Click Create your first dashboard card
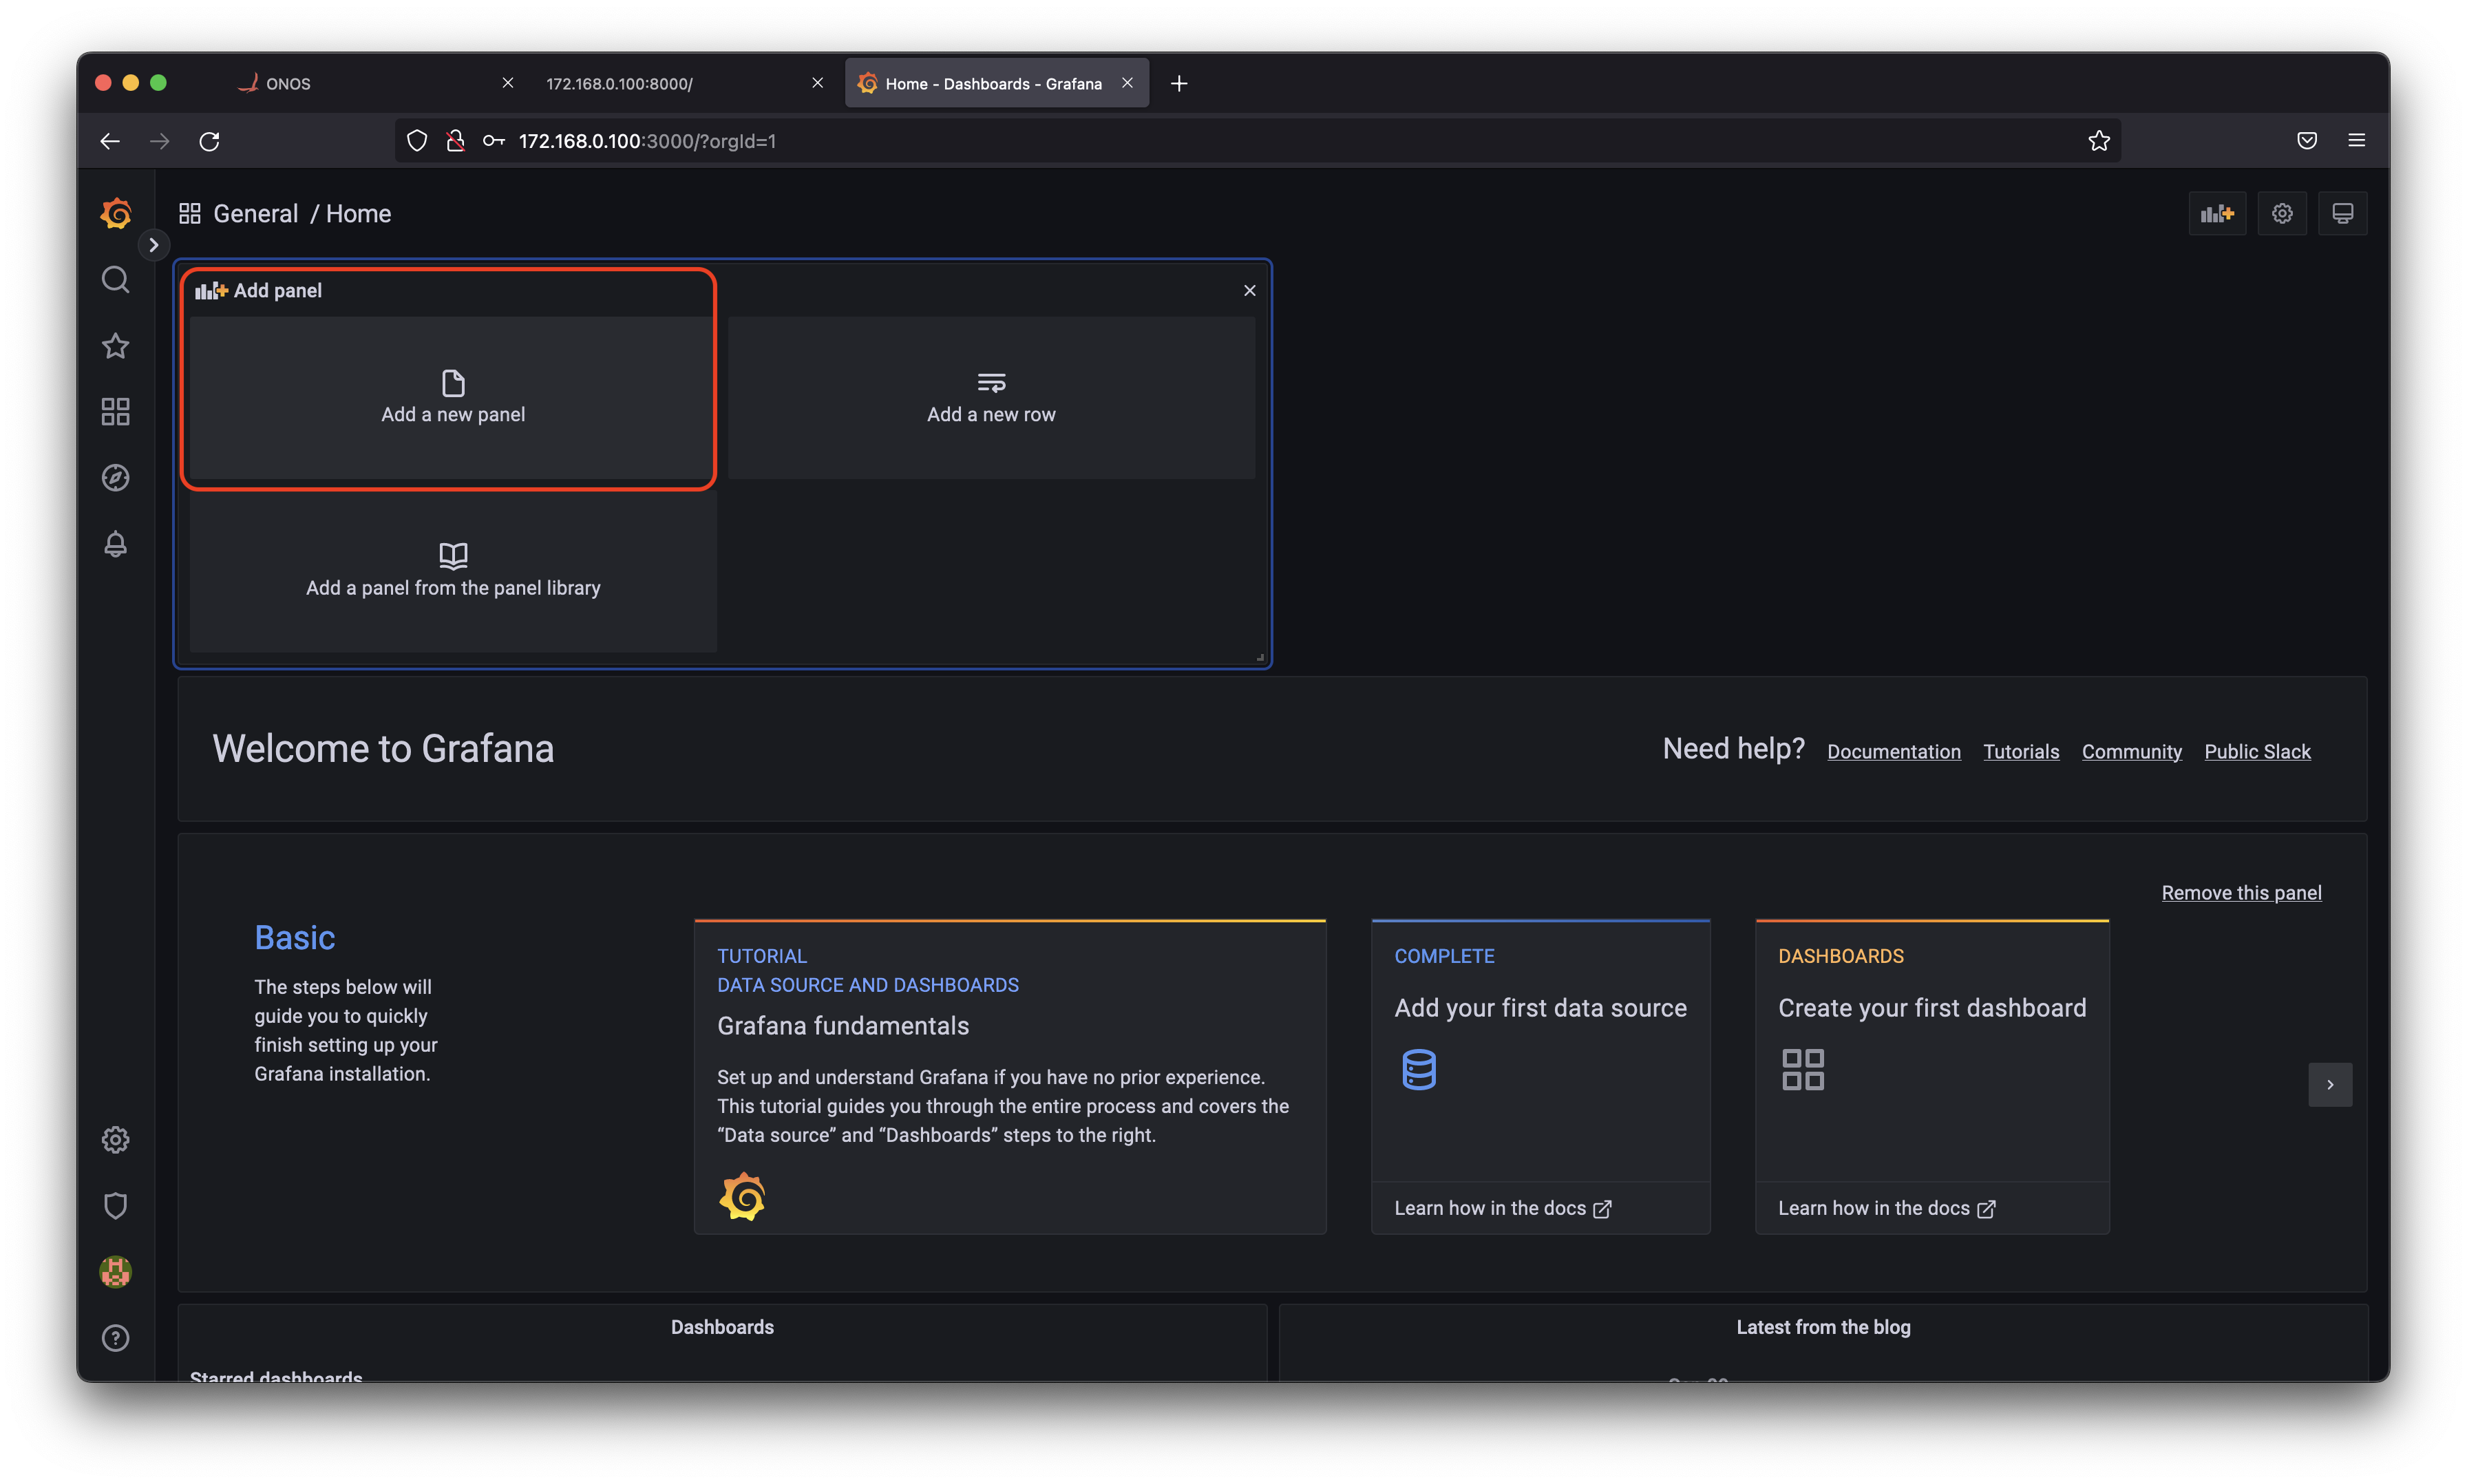 tap(1932, 1050)
